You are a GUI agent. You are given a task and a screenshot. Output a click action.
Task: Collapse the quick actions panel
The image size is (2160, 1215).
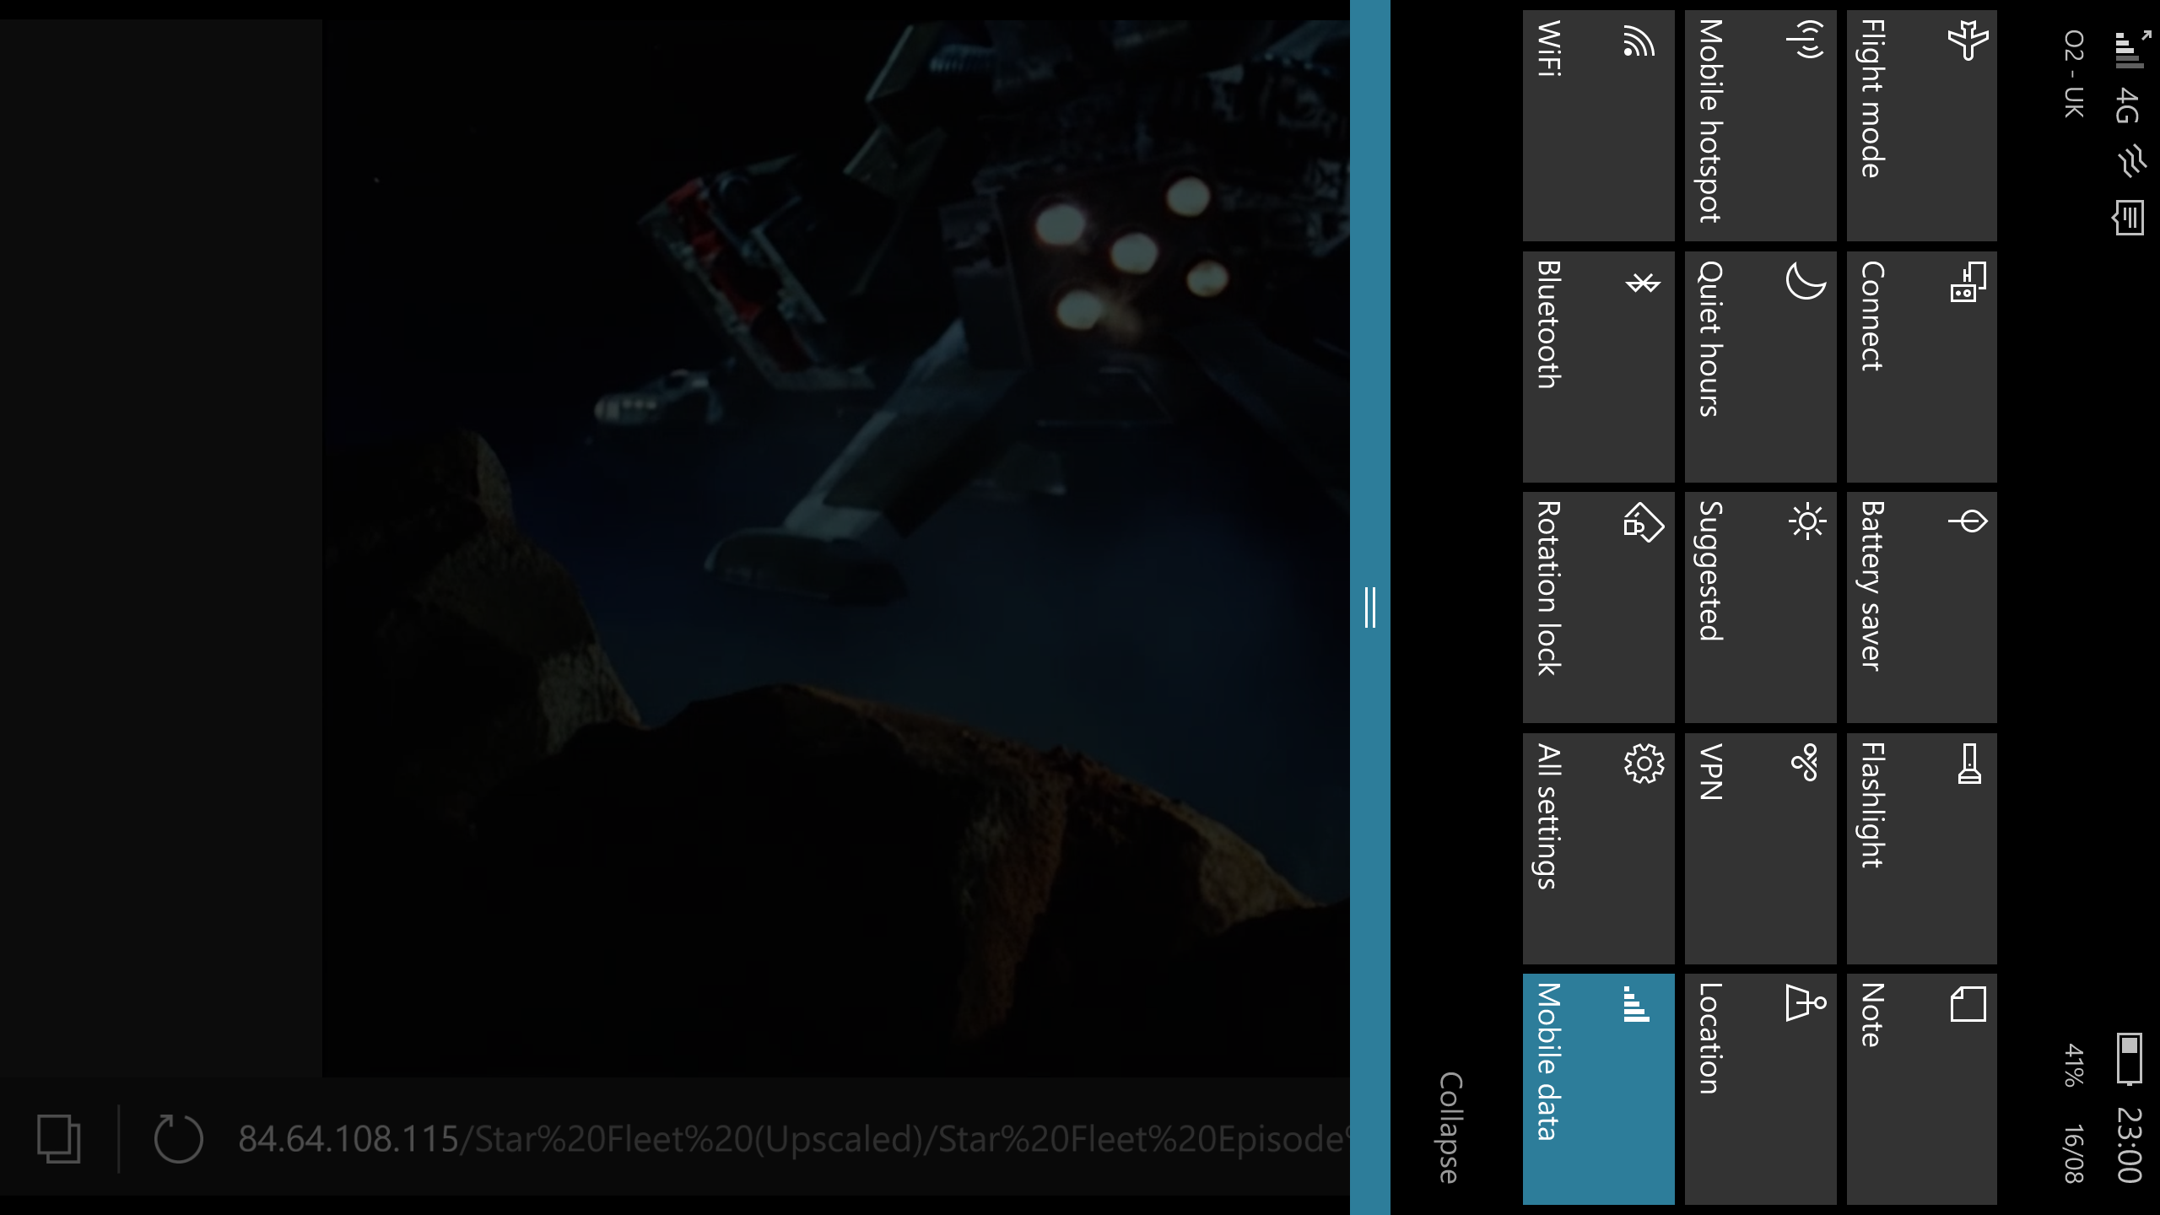[x=1450, y=1128]
